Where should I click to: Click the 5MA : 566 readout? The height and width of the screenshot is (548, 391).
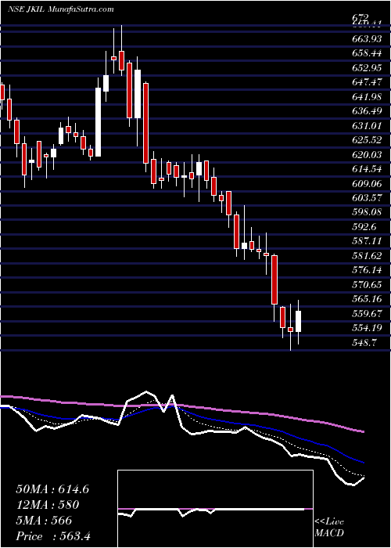click(x=44, y=521)
